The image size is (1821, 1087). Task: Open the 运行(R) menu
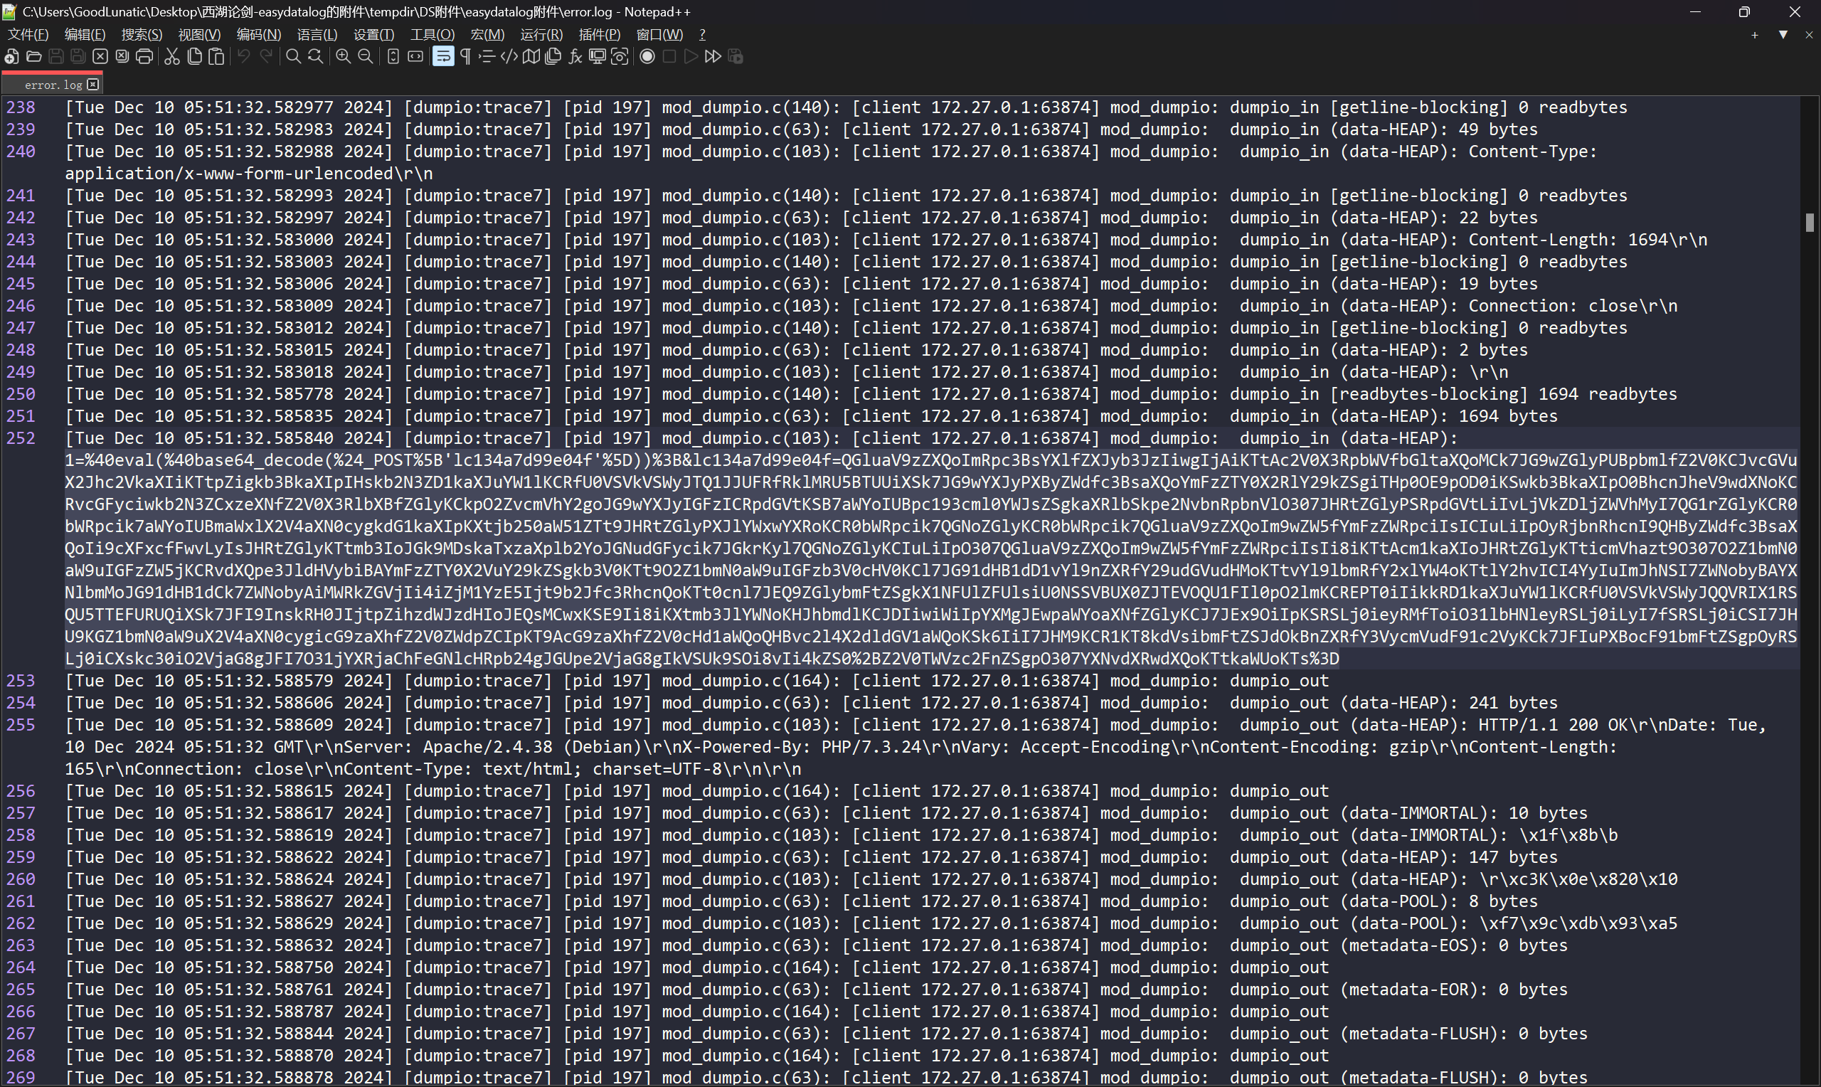tap(541, 34)
